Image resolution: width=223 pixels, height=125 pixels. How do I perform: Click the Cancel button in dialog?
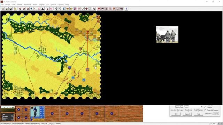tap(187, 114)
